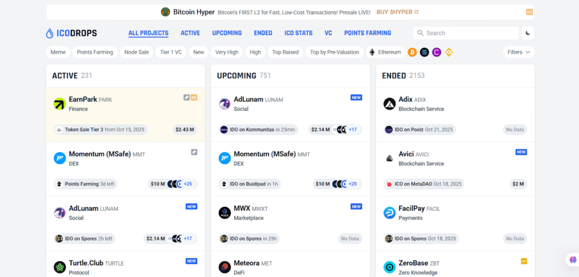Click the FacilPay blue logo
579x277 pixels.
click(x=390, y=213)
